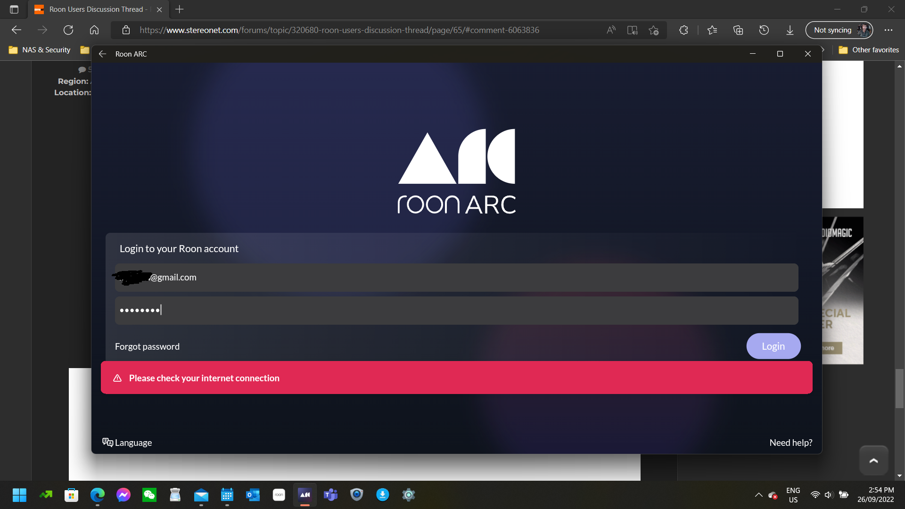905x509 pixels.
Task: Open the NAS & Security favorites folder
Action: point(40,50)
